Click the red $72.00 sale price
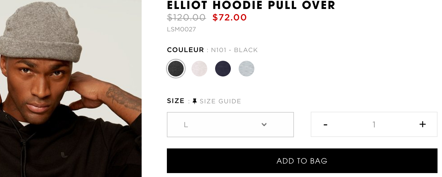 pos(229,17)
